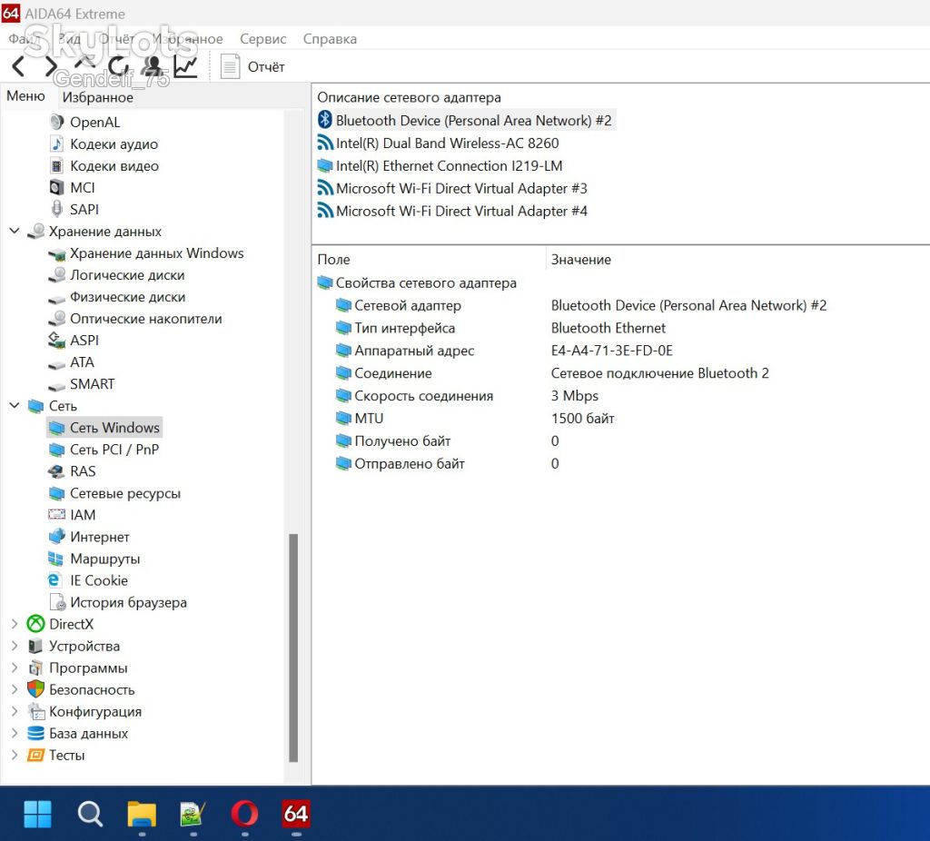
Task: Open the graph chart icon in toolbar
Action: click(x=185, y=66)
